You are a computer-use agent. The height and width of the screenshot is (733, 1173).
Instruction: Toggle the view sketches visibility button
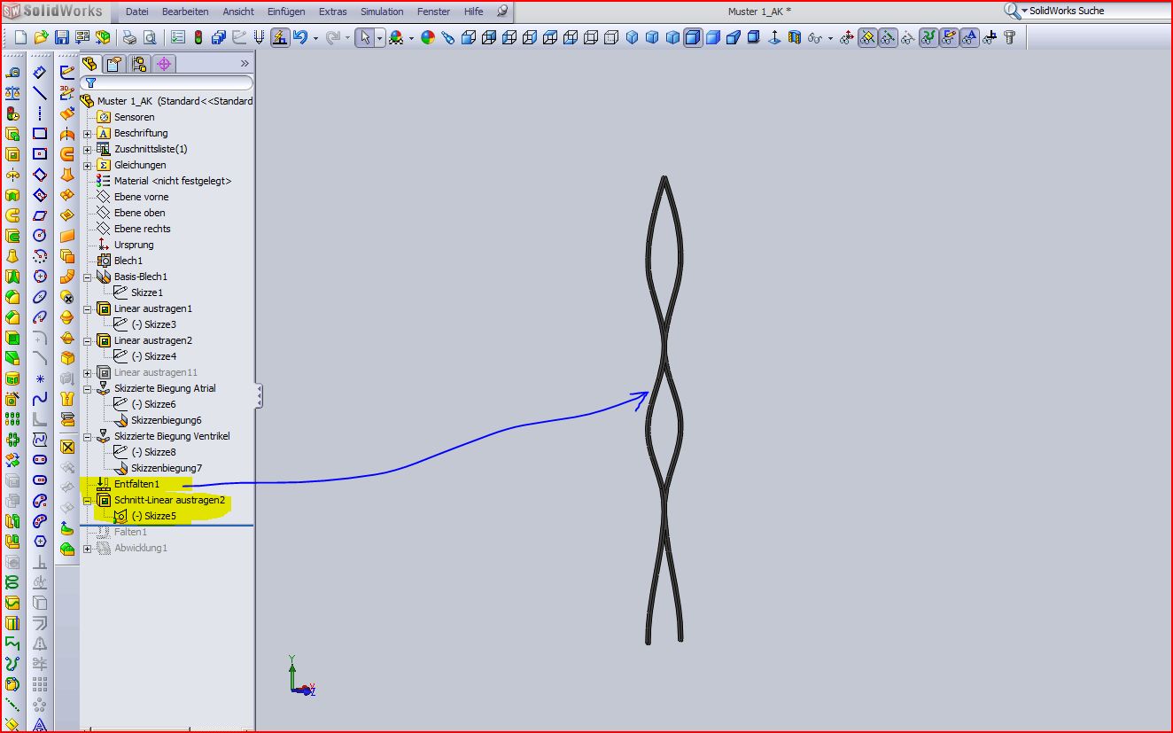pos(949,37)
